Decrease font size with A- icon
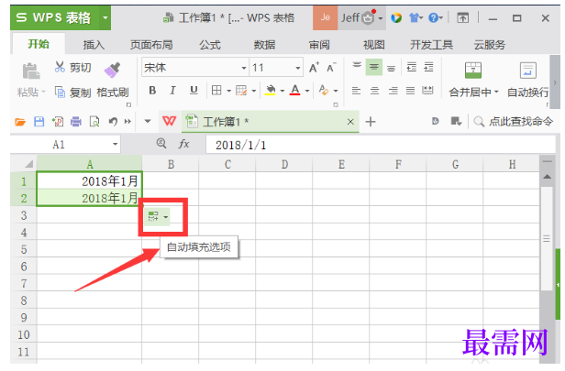The image size is (565, 371). pyautogui.click(x=331, y=68)
